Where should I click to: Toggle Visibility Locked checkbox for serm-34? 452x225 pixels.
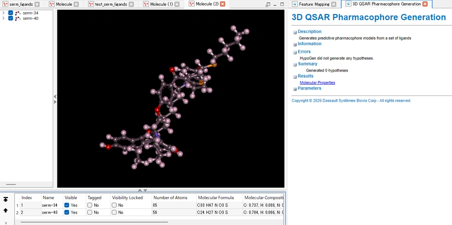tap(114, 205)
